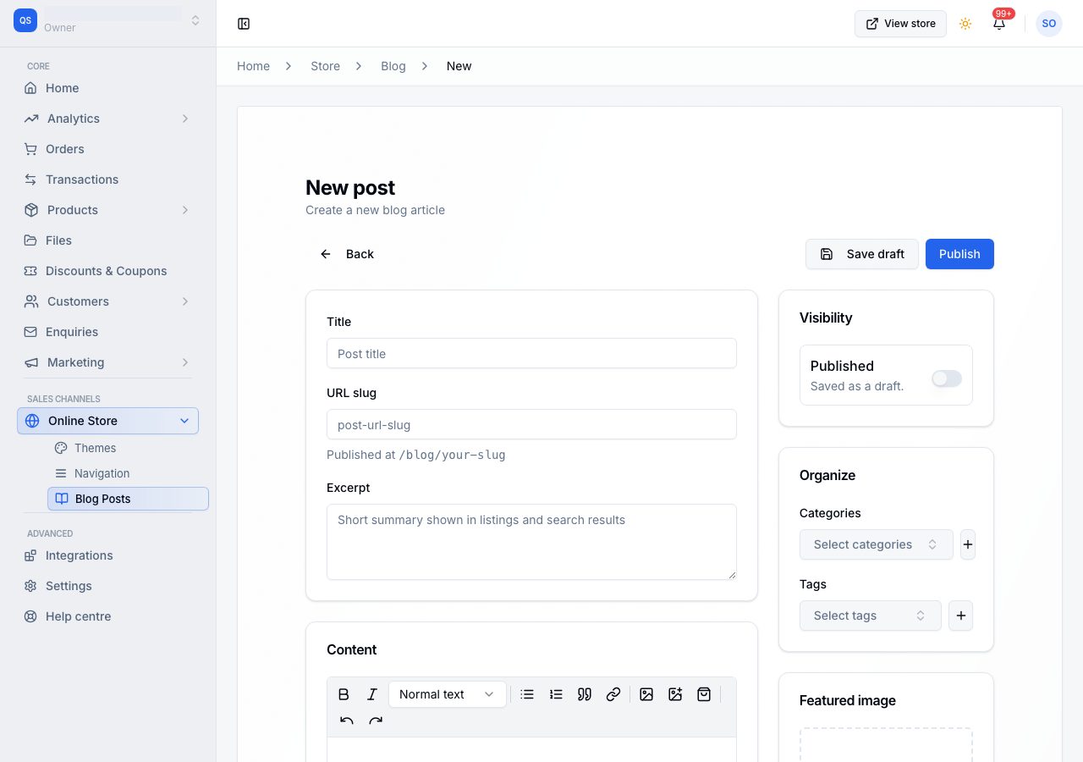The width and height of the screenshot is (1083, 762).
Task: Redo the last editor change
Action: (376, 721)
